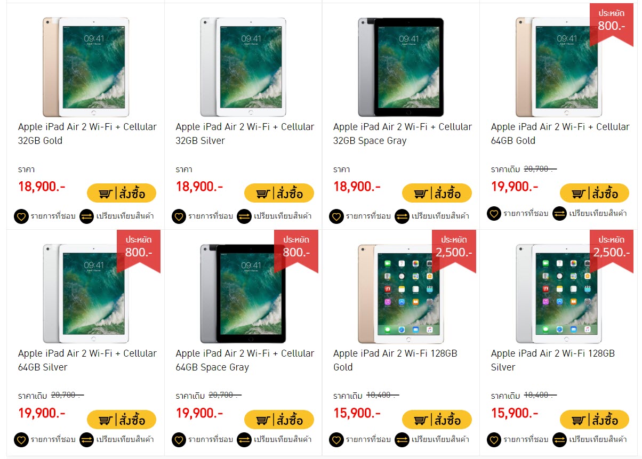Click the order button for Wi-Fi 128GB Gold
Image resolution: width=642 pixels, height=459 pixels.
tap(437, 420)
